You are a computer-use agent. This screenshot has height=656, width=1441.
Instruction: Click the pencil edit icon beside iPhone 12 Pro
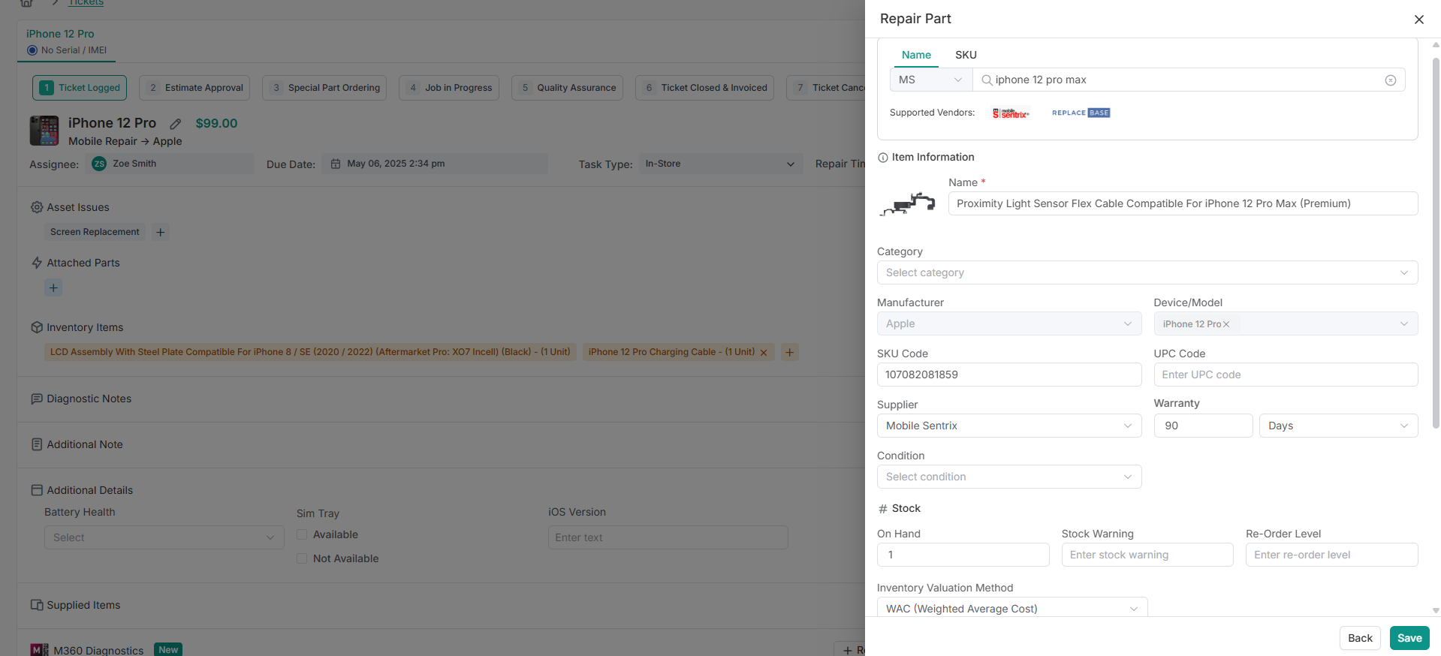pyautogui.click(x=176, y=124)
